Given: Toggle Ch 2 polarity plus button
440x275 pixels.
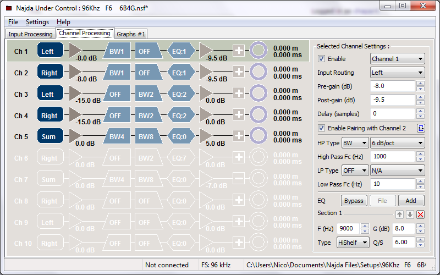Looking at the screenshot, I should tap(239, 72).
